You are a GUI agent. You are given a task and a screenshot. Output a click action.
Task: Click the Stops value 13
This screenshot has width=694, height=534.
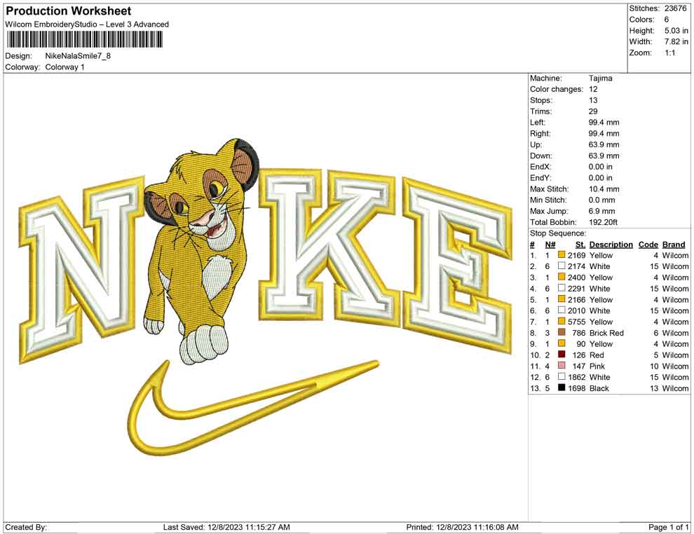[x=593, y=100]
